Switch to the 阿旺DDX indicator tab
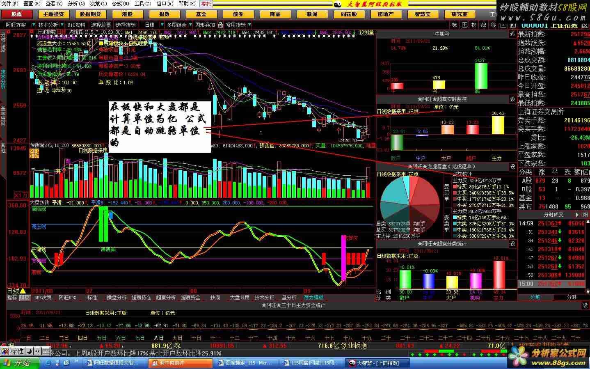Viewport: 590px width, 369px height. click(67, 297)
